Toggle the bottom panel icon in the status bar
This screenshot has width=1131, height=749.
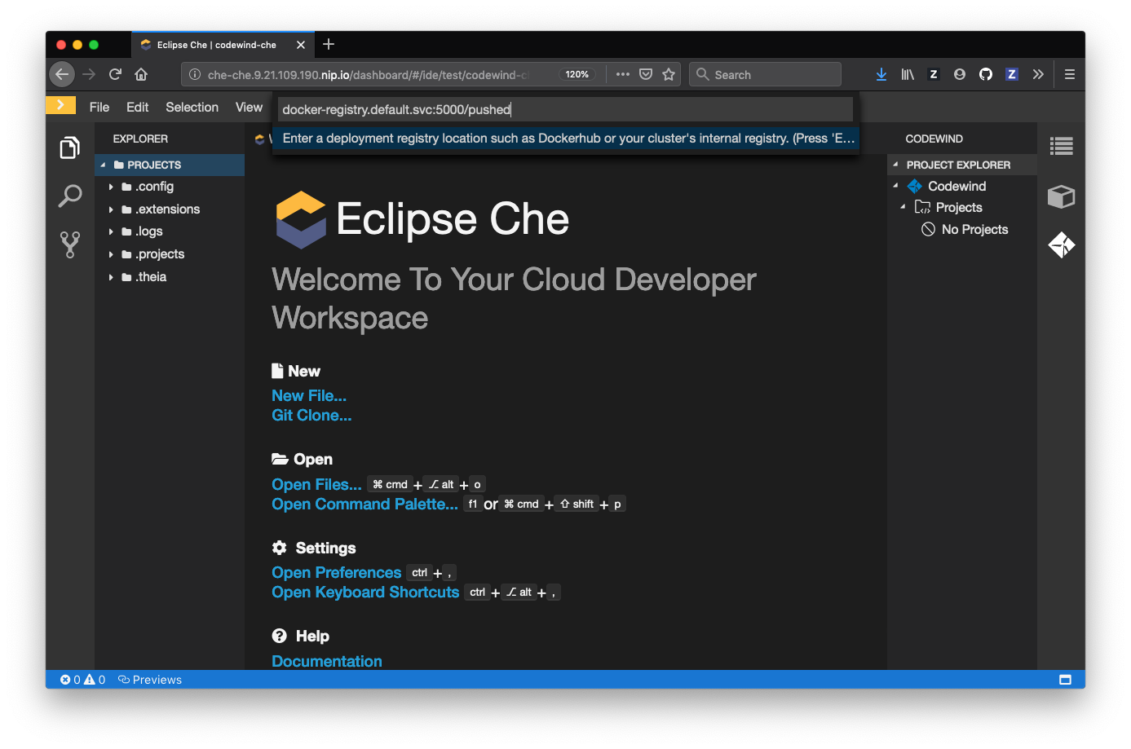coord(1065,680)
